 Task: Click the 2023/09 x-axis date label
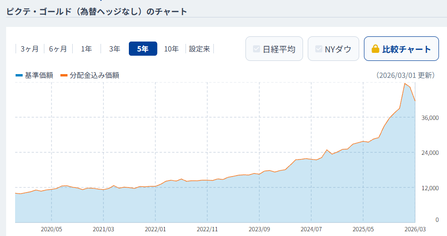click(260, 229)
